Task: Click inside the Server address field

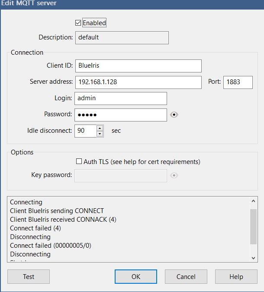Action: (138, 82)
